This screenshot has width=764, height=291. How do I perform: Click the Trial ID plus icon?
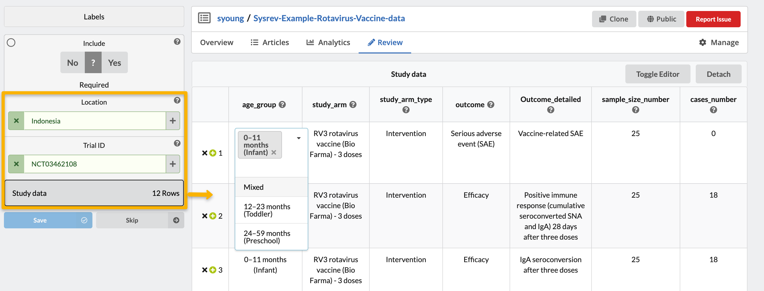[172, 164]
